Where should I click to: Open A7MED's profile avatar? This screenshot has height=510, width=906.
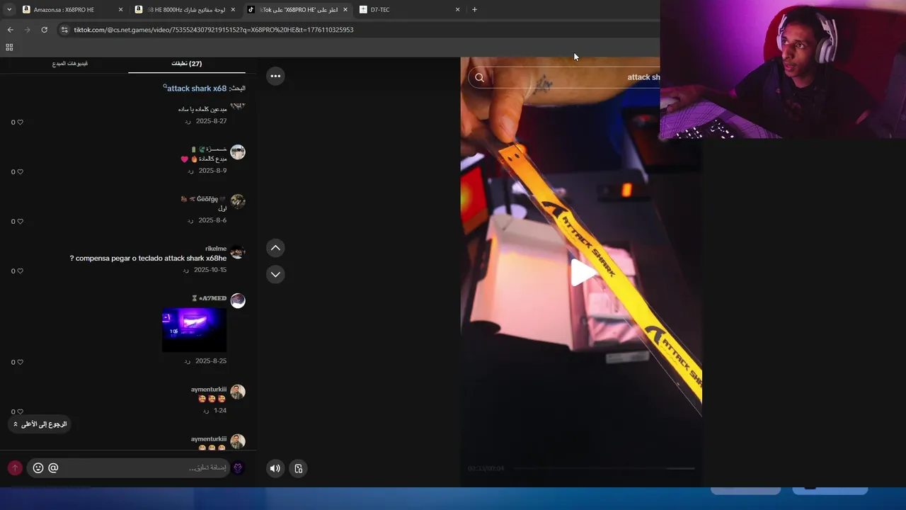238,301
